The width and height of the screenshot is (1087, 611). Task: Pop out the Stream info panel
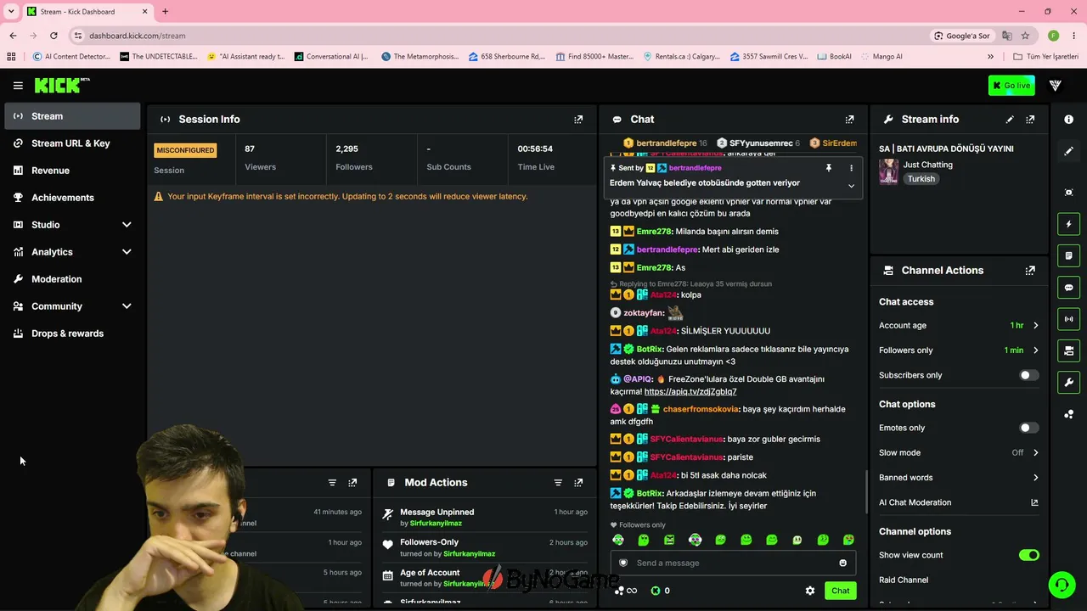(x=1030, y=120)
